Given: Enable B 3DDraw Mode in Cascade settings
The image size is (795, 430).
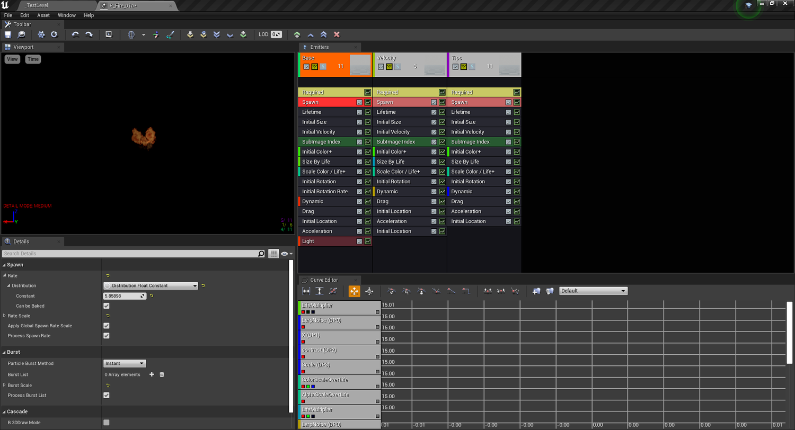Looking at the screenshot, I should click(106, 423).
